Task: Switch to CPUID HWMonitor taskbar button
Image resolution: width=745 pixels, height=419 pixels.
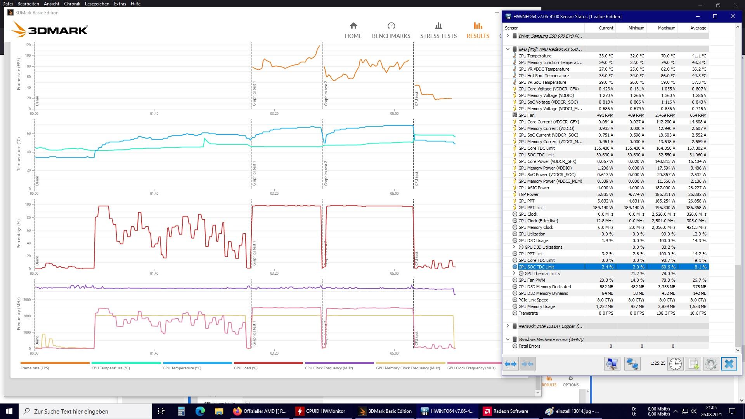Action: tap(323, 411)
